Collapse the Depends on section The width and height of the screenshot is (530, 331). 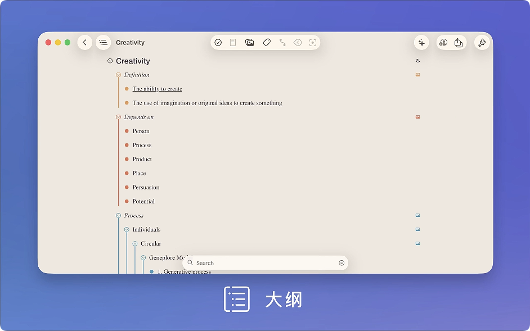[x=118, y=117]
